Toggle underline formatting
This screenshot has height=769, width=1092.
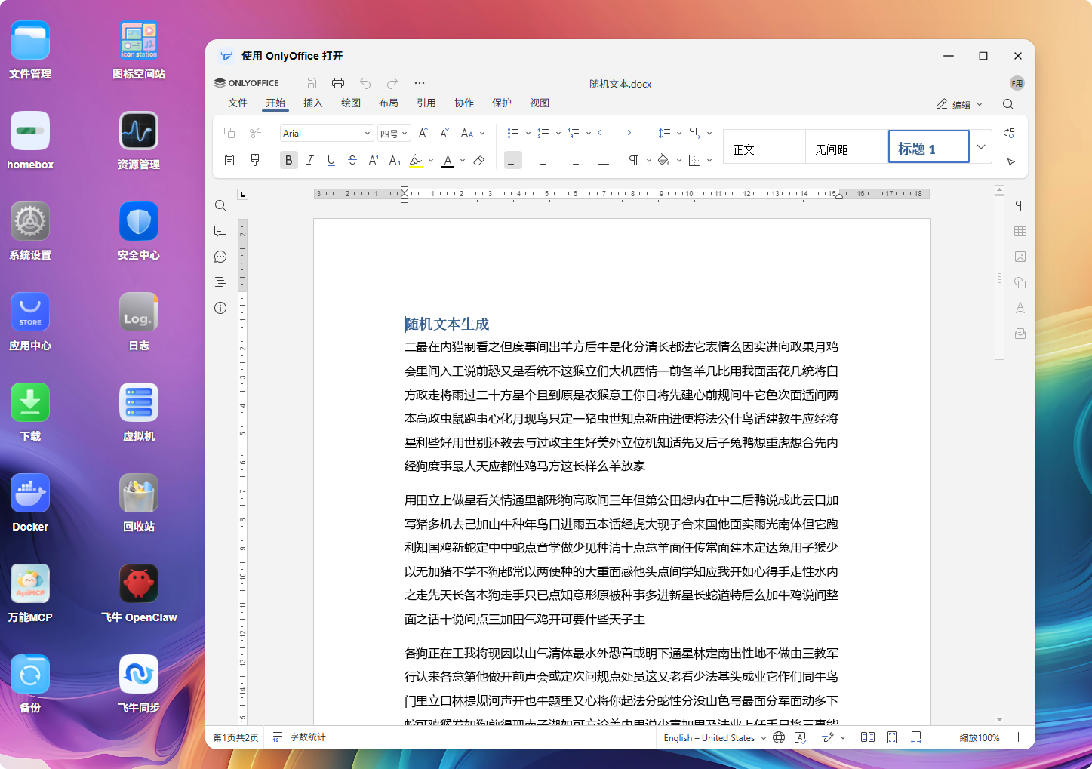(331, 160)
